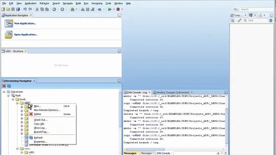Click the Search field at top right

pyautogui.click(x=257, y=9)
